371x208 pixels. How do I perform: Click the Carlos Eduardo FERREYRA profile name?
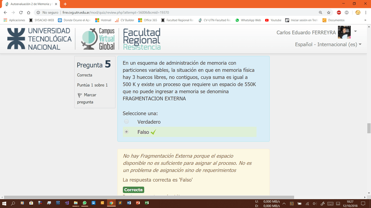pyautogui.click(x=306, y=33)
